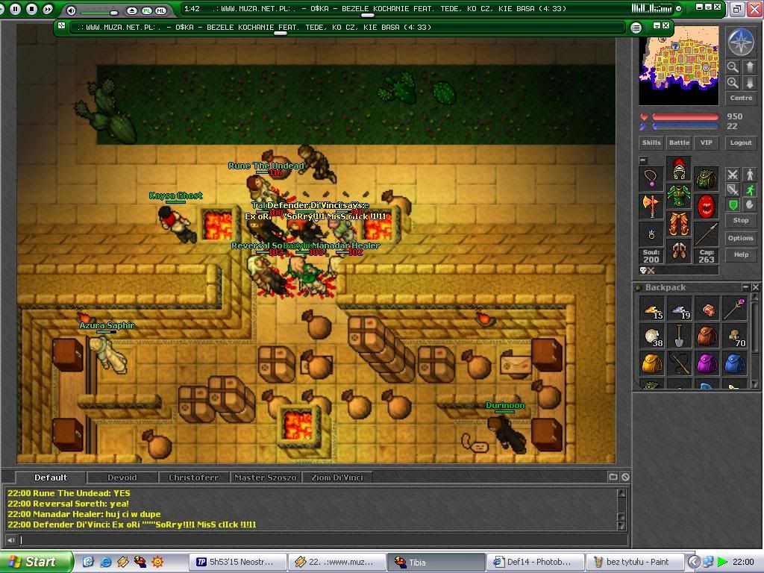Screen dimensions: 764x573
Task: Select the fishing rod item
Action: tap(680, 363)
